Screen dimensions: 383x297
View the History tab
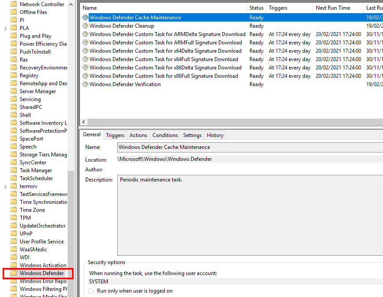coord(215,135)
